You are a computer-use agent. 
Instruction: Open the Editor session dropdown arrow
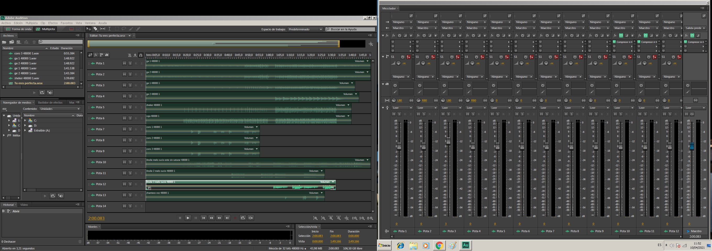(x=129, y=36)
